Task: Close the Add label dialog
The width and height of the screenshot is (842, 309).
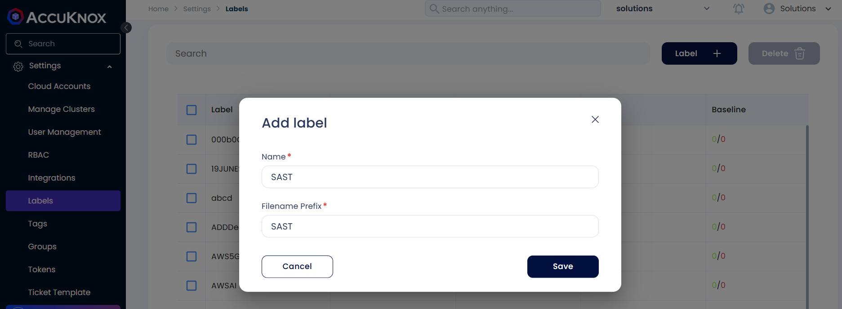Action: pyautogui.click(x=595, y=119)
